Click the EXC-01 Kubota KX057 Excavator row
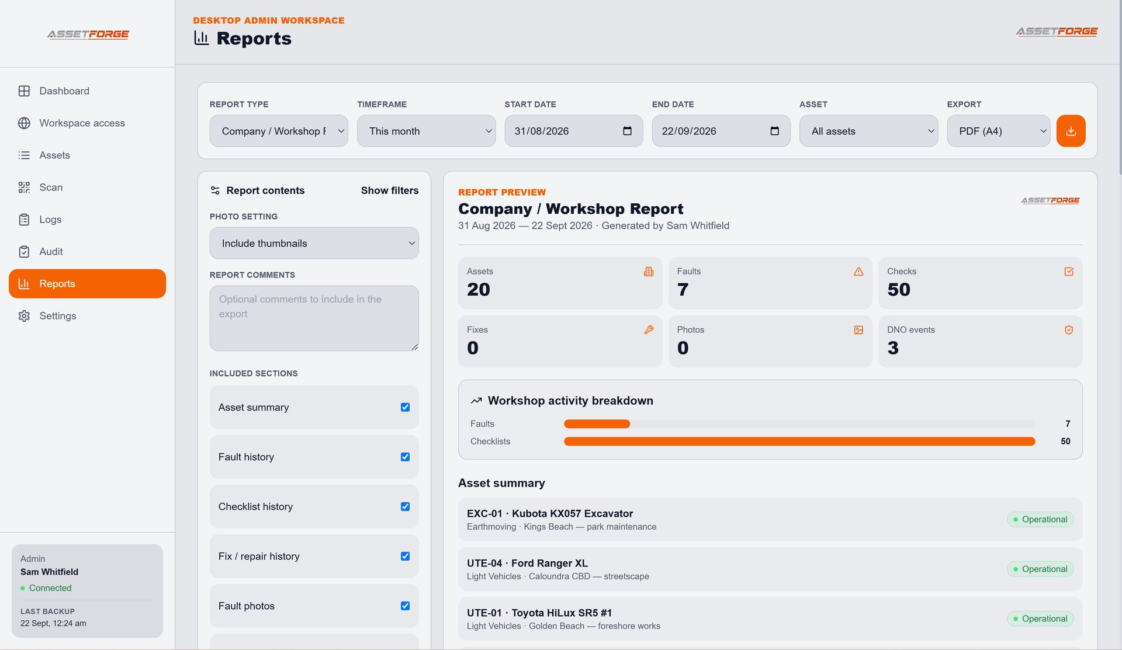The width and height of the screenshot is (1122, 650). 770,519
